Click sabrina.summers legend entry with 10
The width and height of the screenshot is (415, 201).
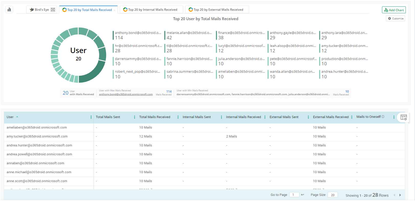point(189,74)
